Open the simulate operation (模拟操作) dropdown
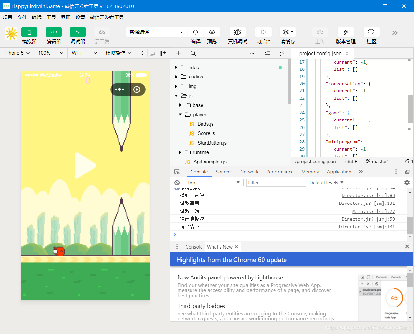414x334 pixels. coord(118,53)
